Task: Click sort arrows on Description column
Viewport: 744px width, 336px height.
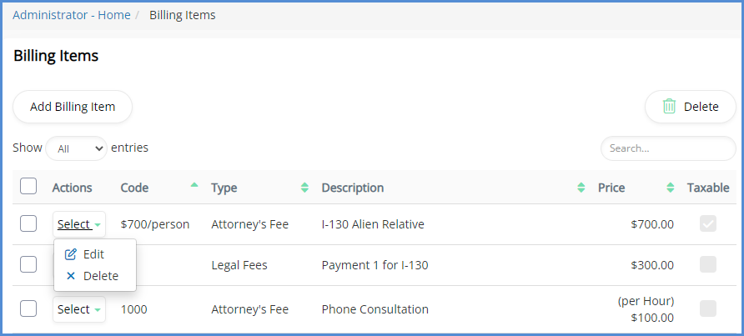Action: [x=581, y=188]
